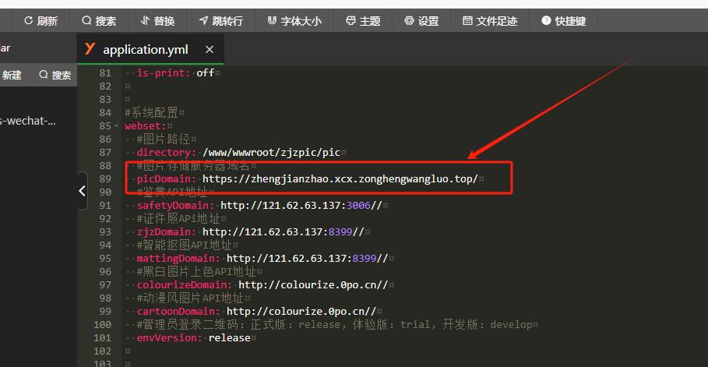
Task: Click the picDomain key on line 89
Action: pyautogui.click(x=167, y=179)
